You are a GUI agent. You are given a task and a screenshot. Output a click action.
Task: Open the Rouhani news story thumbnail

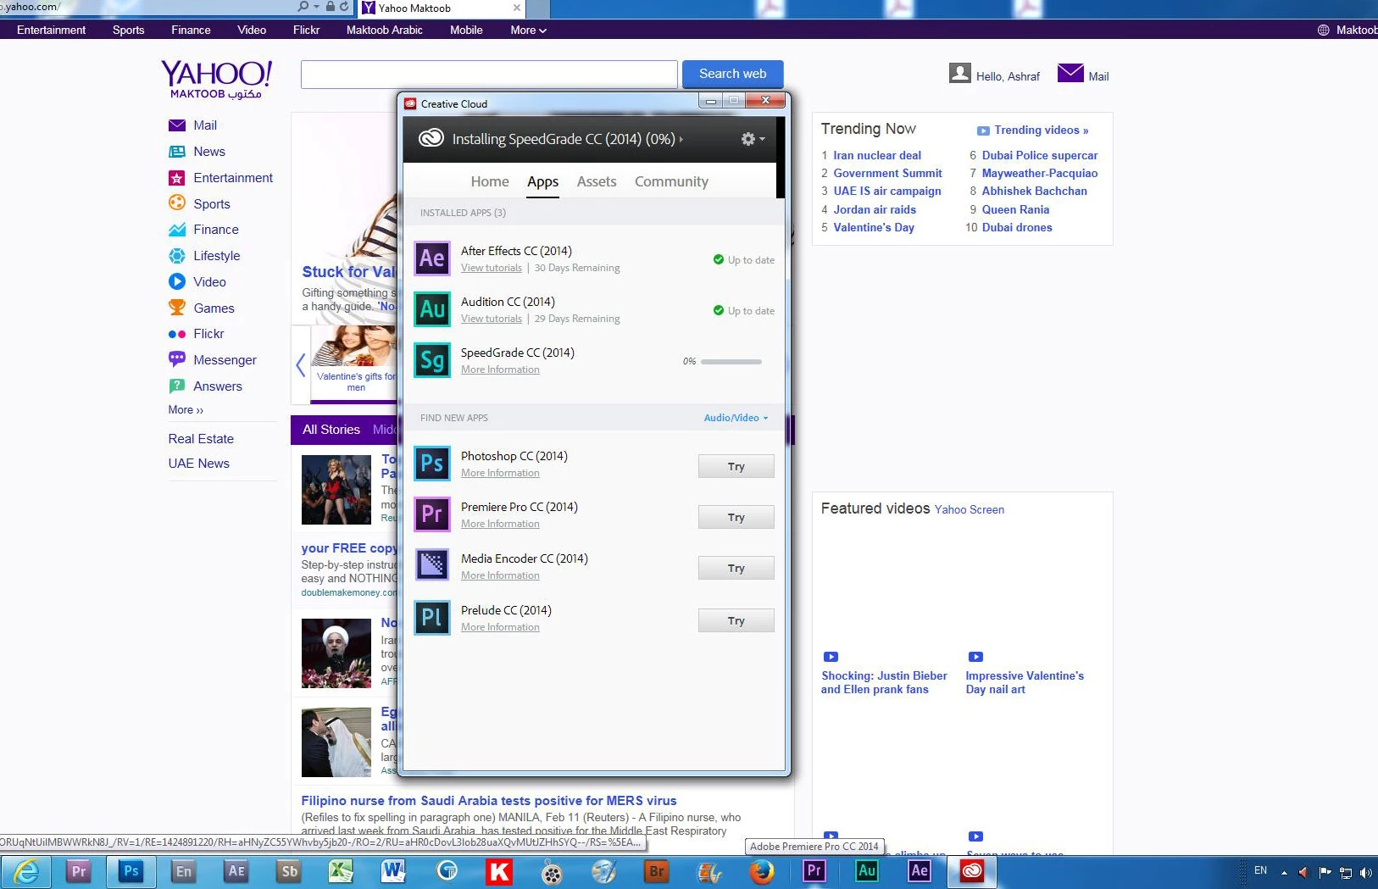pyautogui.click(x=336, y=653)
